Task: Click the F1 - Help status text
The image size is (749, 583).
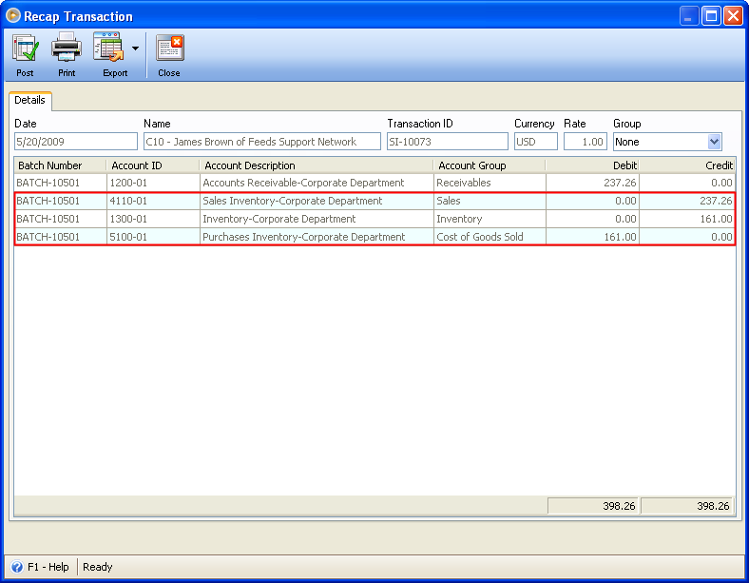Action: 48,567
